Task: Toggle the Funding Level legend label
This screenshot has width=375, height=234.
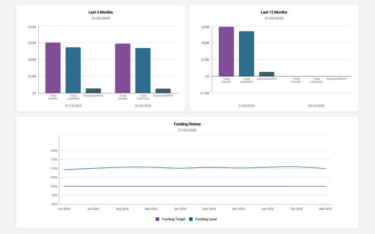Action: tap(206, 219)
